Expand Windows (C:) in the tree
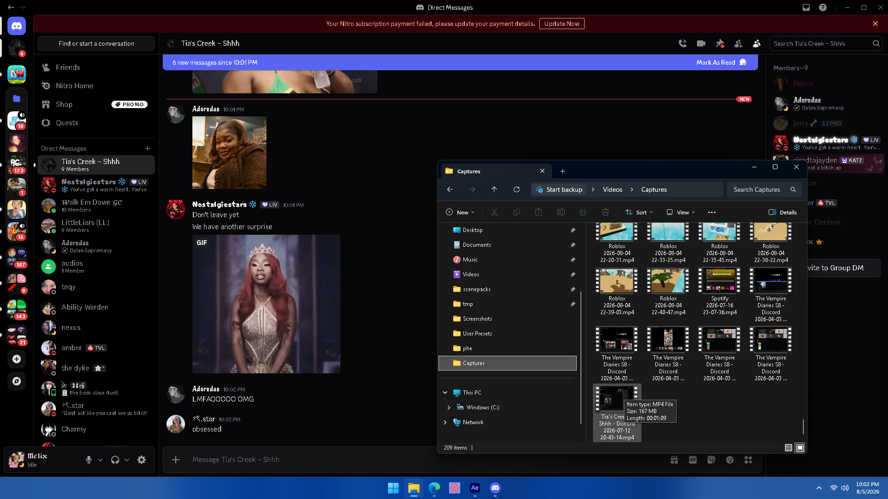The width and height of the screenshot is (888, 499). point(449,408)
